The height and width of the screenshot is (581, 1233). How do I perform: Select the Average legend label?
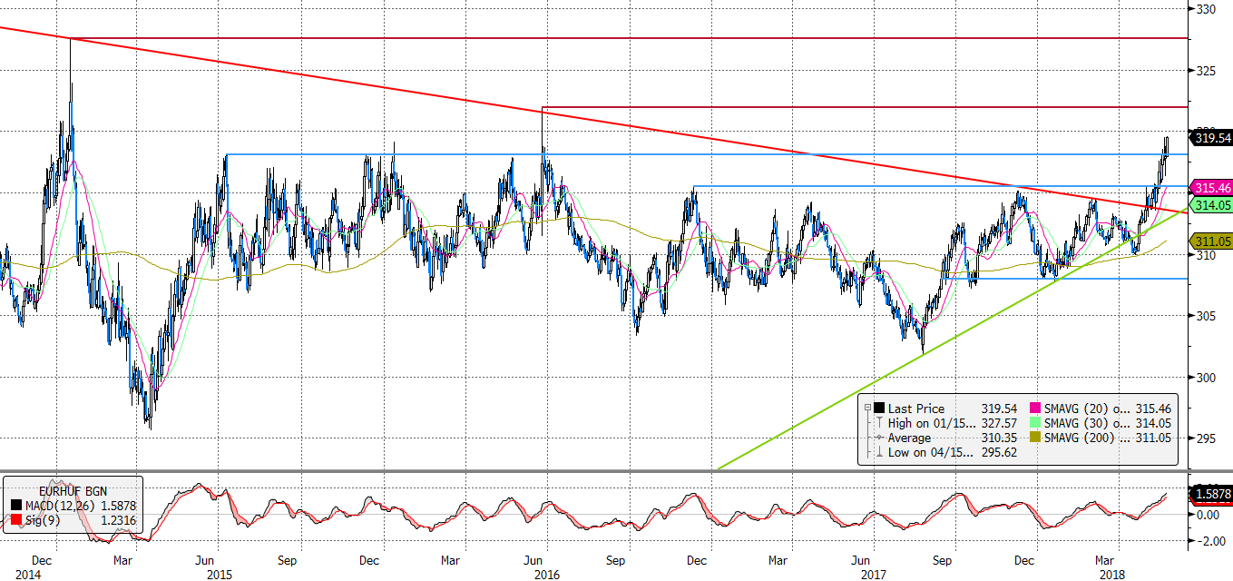click(x=909, y=438)
